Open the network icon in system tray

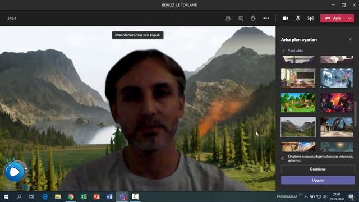[x=319, y=197]
